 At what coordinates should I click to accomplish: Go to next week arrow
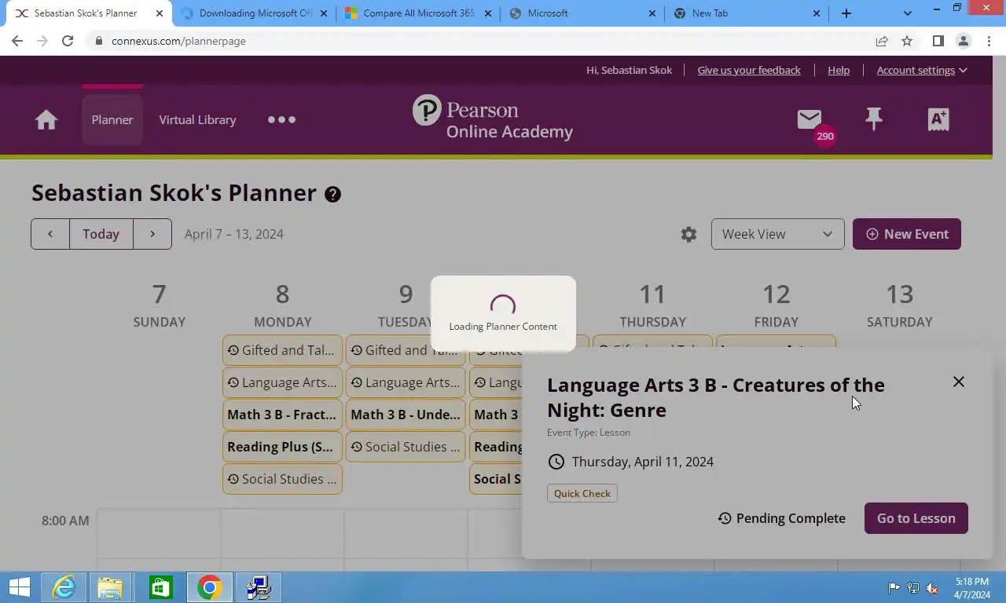click(x=152, y=234)
